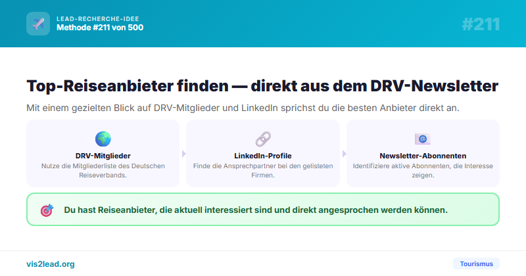The width and height of the screenshot is (526, 276).
Task: Click the chain link icon above LinkedIn-Profile
Action: (263, 139)
